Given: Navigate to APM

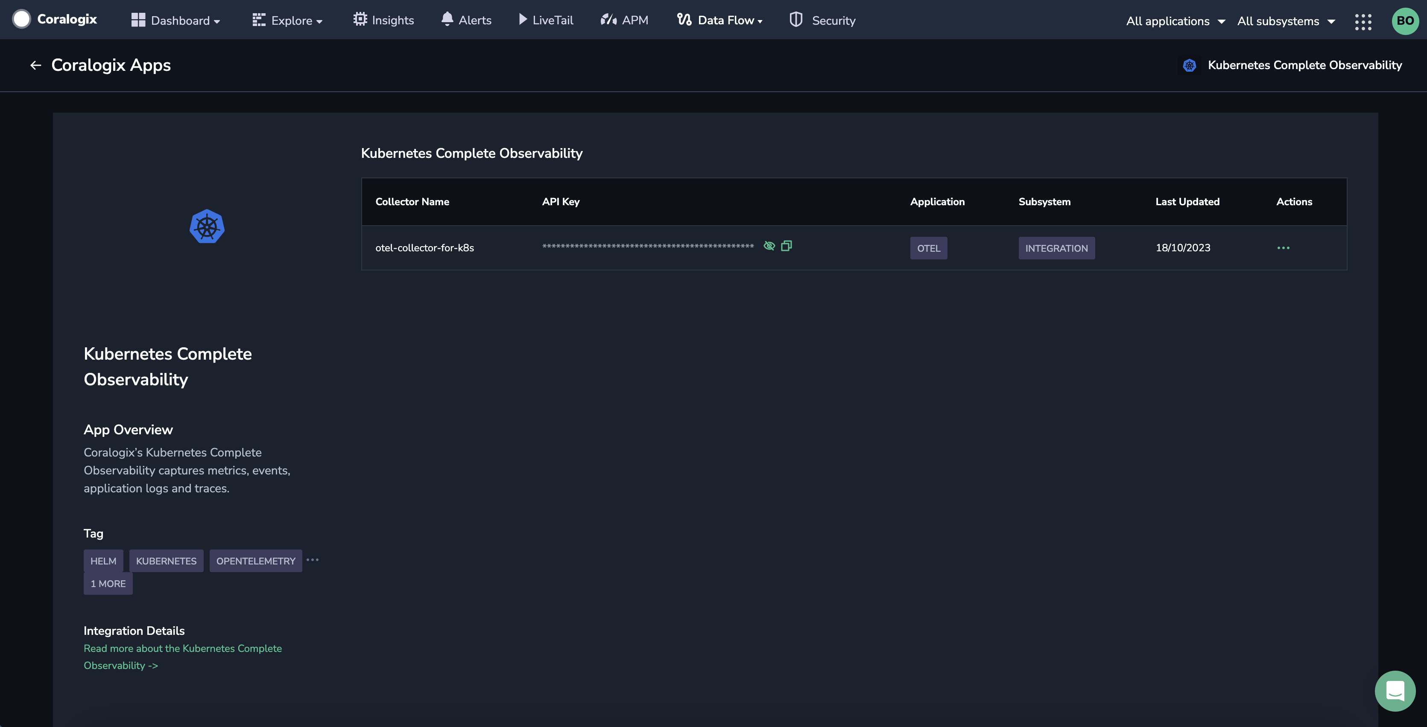Looking at the screenshot, I should (x=624, y=20).
